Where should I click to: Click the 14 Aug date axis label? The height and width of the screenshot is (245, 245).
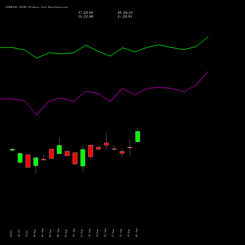click(105, 233)
